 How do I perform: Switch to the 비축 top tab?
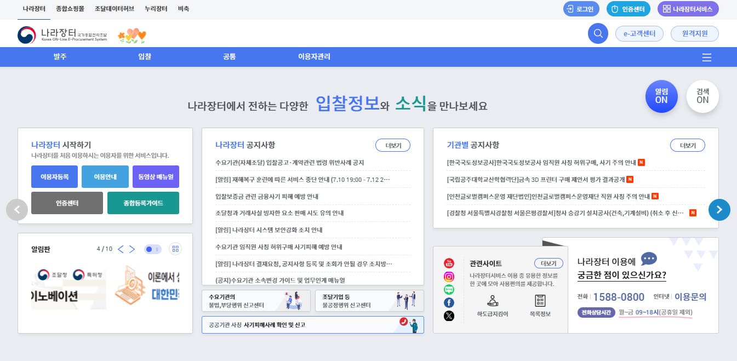184,9
